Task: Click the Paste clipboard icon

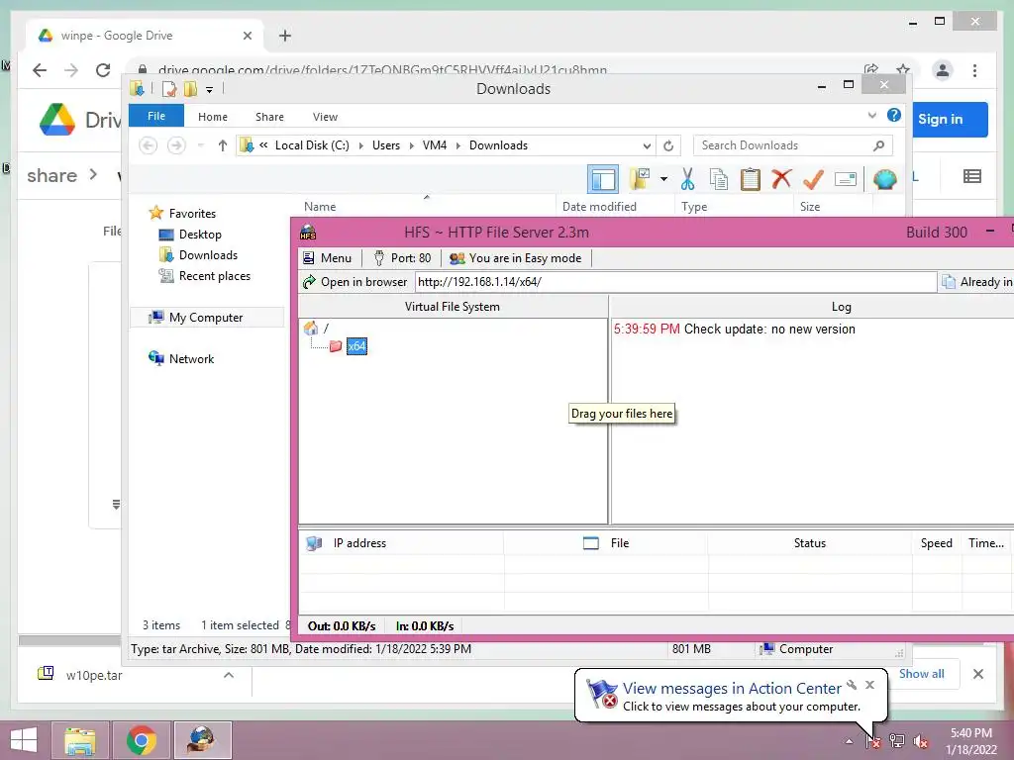Action: 751,179
